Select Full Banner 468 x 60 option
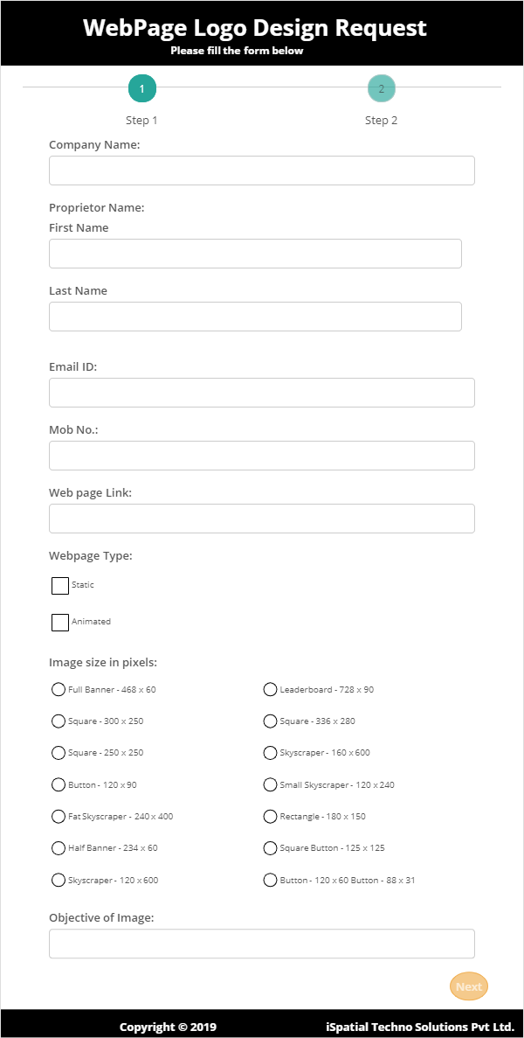 pyautogui.click(x=59, y=690)
